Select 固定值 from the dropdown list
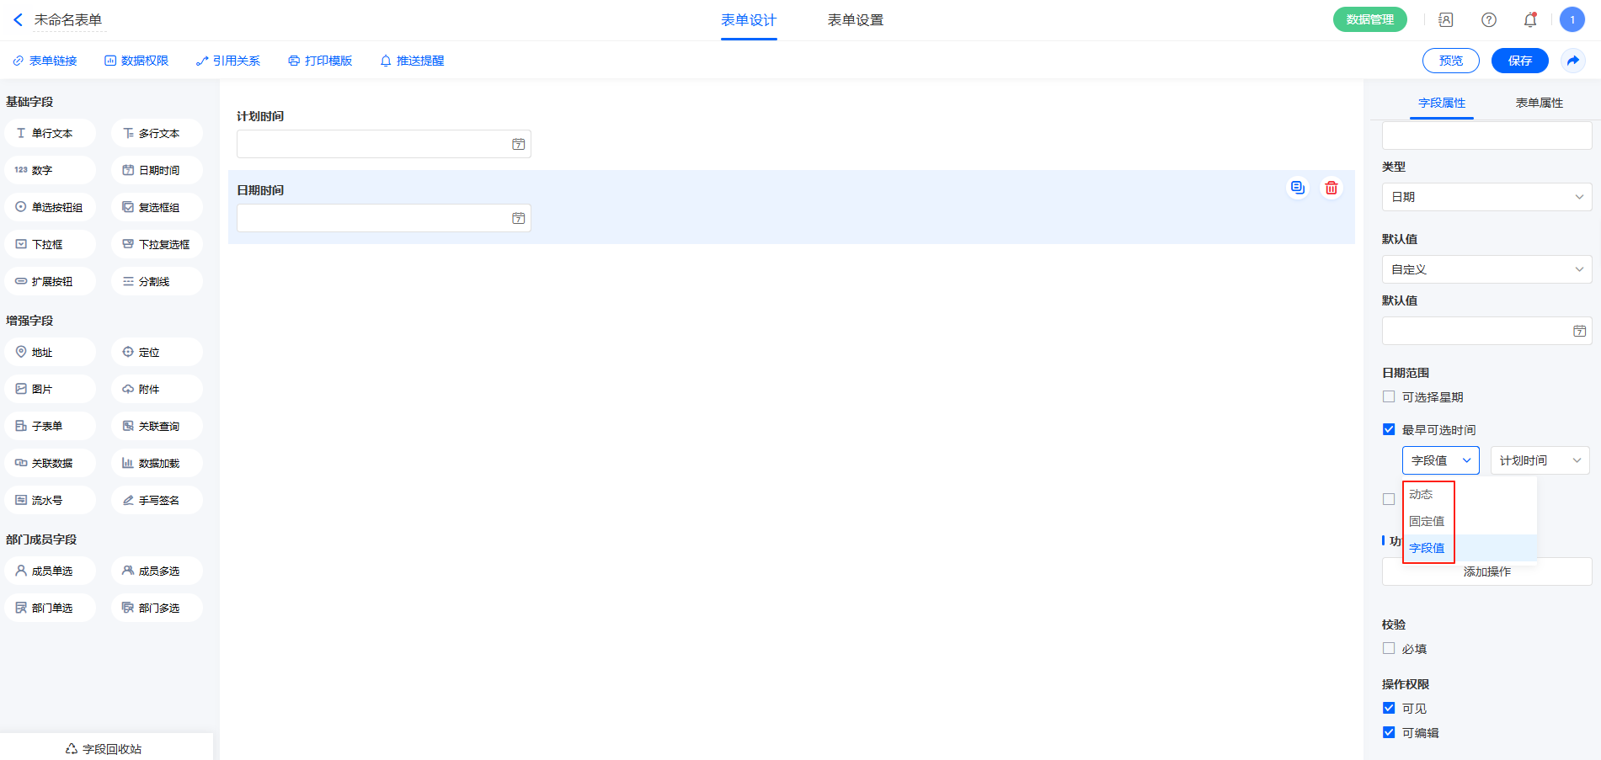1601x760 pixels. (x=1427, y=521)
